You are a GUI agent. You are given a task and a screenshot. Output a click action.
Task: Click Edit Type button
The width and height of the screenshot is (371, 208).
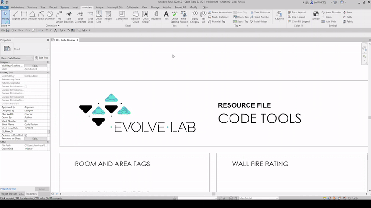click(42, 58)
